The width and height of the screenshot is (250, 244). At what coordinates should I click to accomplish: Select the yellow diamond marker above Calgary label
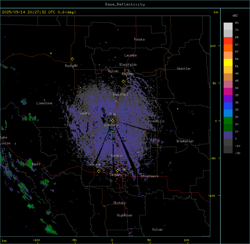coord(117,171)
